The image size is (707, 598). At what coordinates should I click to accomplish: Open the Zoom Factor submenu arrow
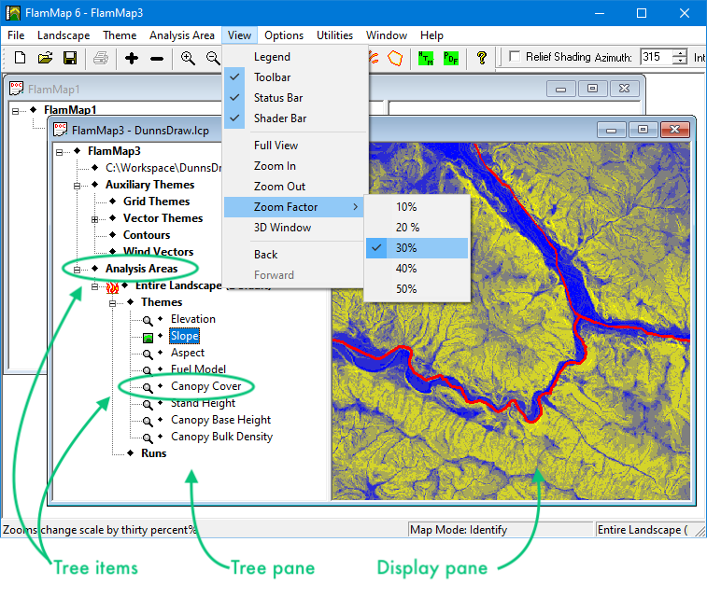[x=355, y=207]
